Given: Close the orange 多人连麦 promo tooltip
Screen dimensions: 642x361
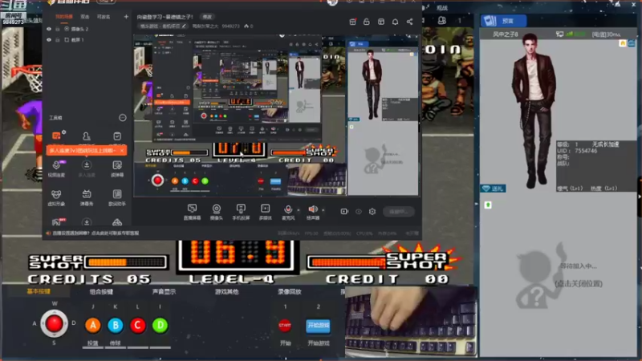Looking at the screenshot, I should [122, 151].
